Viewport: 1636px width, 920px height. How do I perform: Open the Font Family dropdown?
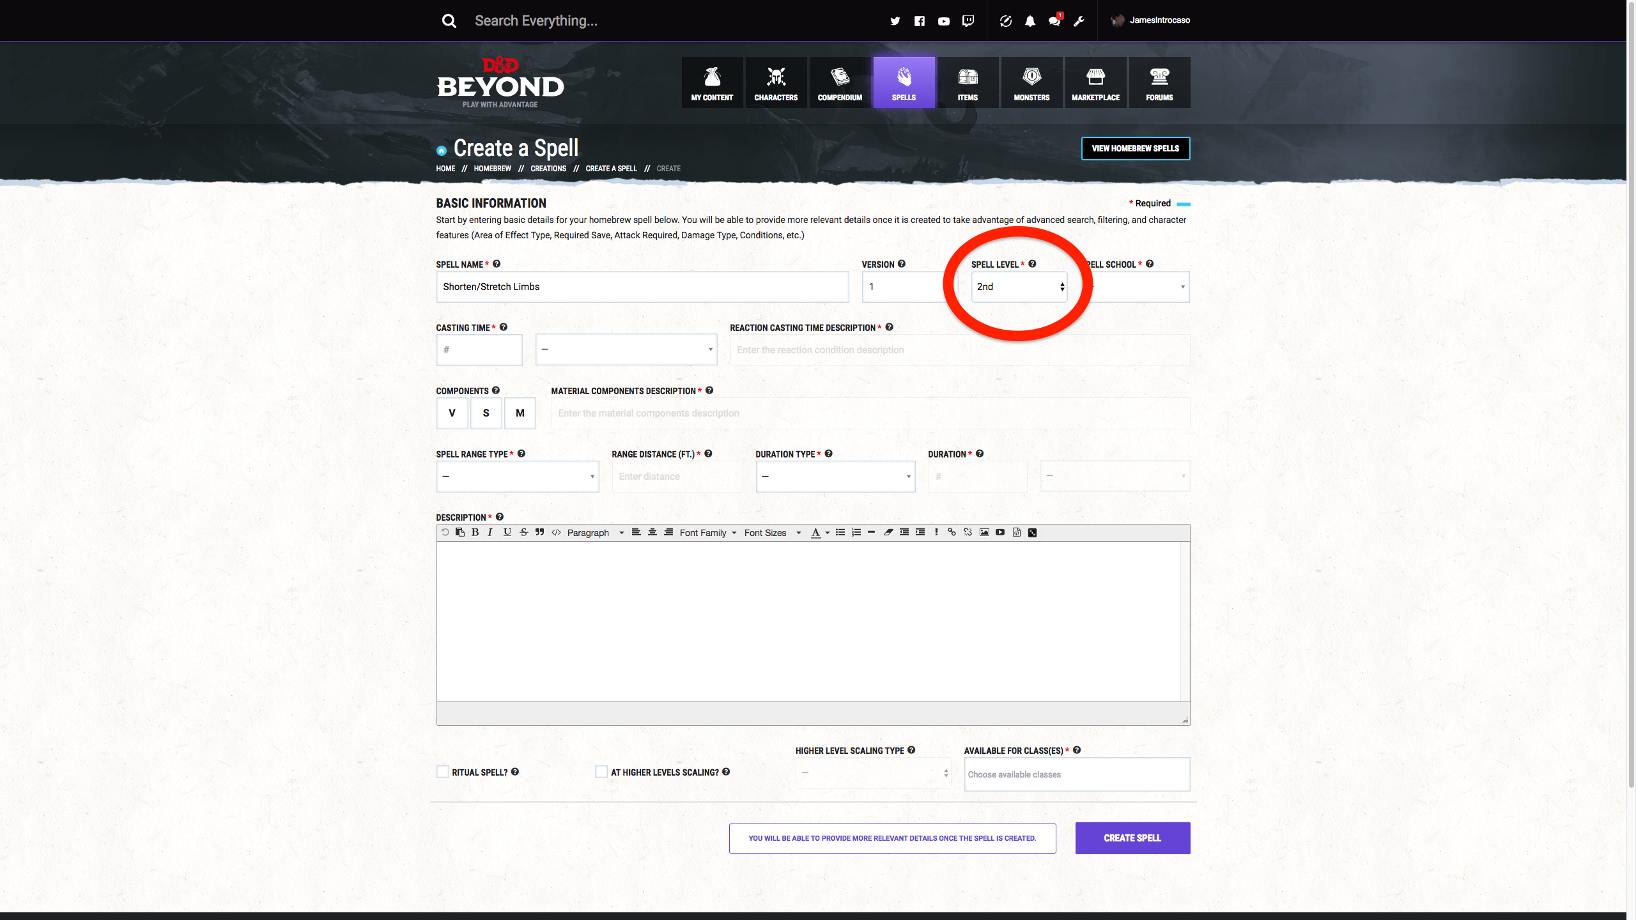point(708,533)
